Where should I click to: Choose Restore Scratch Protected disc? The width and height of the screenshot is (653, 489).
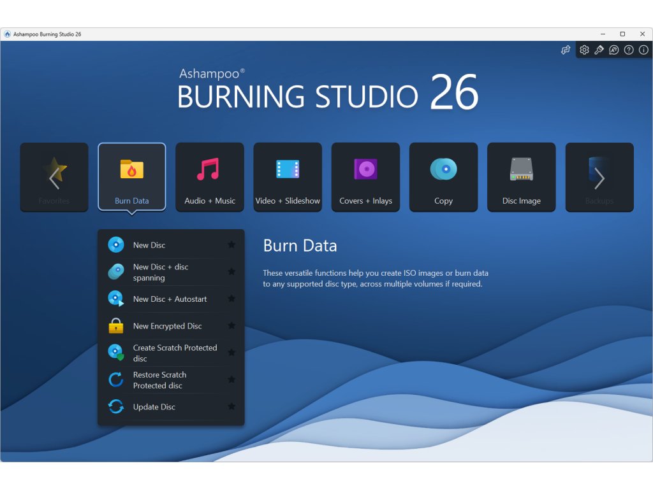[171, 379]
